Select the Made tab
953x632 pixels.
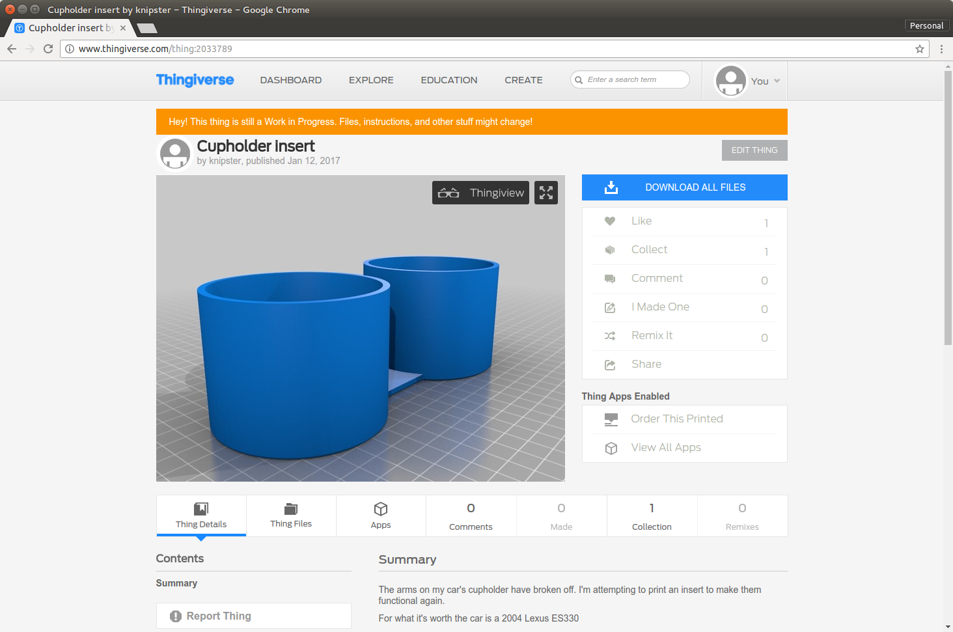tap(561, 516)
